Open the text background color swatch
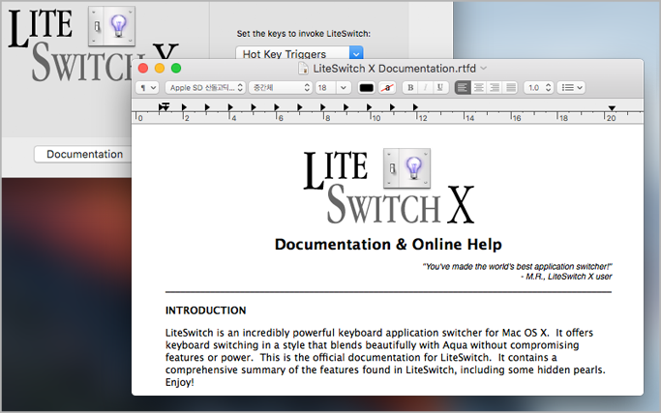The width and height of the screenshot is (661, 413). (387, 88)
